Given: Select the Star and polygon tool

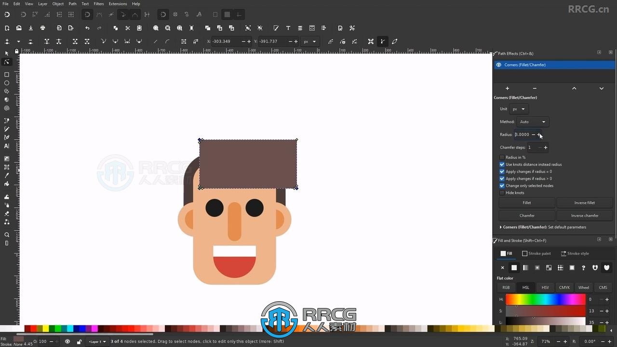Looking at the screenshot, I should (x=7, y=92).
